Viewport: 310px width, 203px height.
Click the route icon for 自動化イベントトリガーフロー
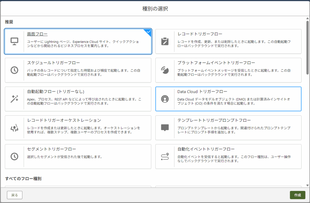coord(165,156)
